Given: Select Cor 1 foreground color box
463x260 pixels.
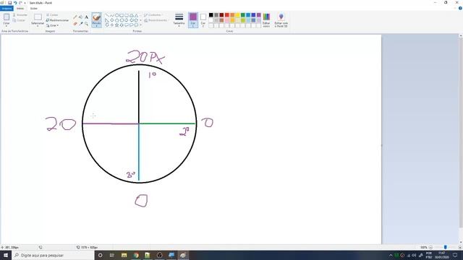Looking at the screenshot, I should click(193, 20).
